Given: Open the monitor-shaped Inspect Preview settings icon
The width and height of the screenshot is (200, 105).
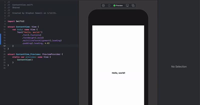Looking at the screenshot, I should (x=127, y=5).
